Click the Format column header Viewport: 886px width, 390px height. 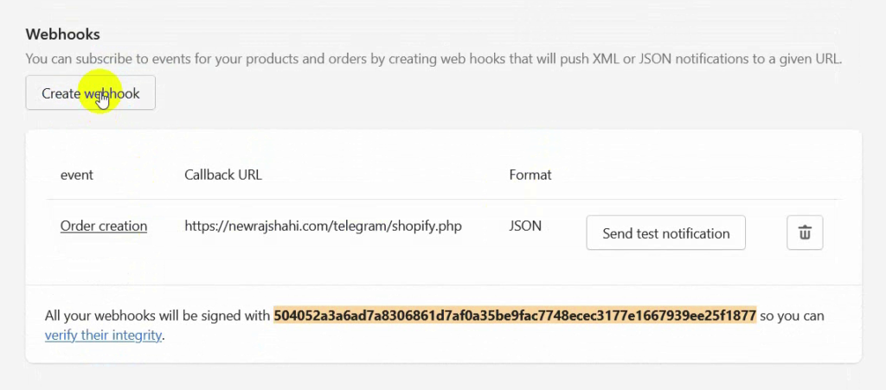point(530,175)
